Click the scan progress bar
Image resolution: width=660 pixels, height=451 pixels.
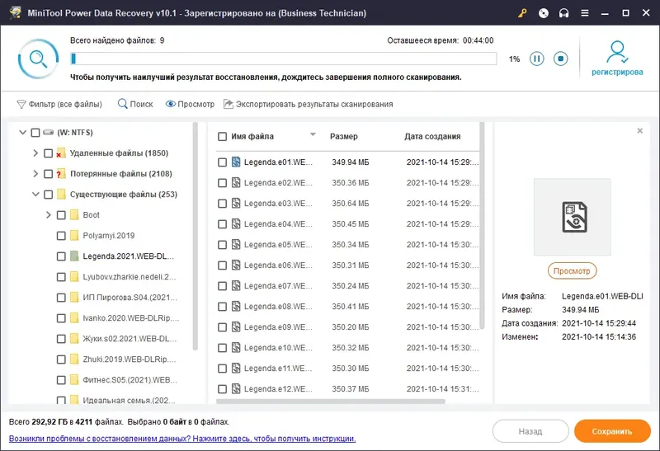tap(284, 59)
